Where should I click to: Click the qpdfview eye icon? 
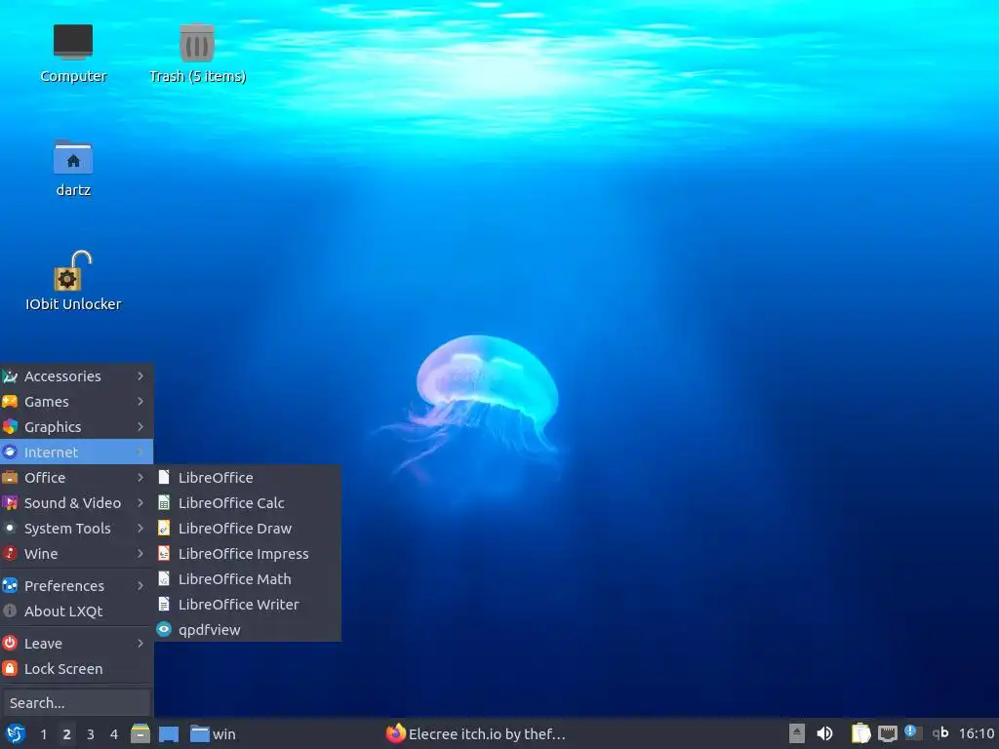tap(164, 630)
